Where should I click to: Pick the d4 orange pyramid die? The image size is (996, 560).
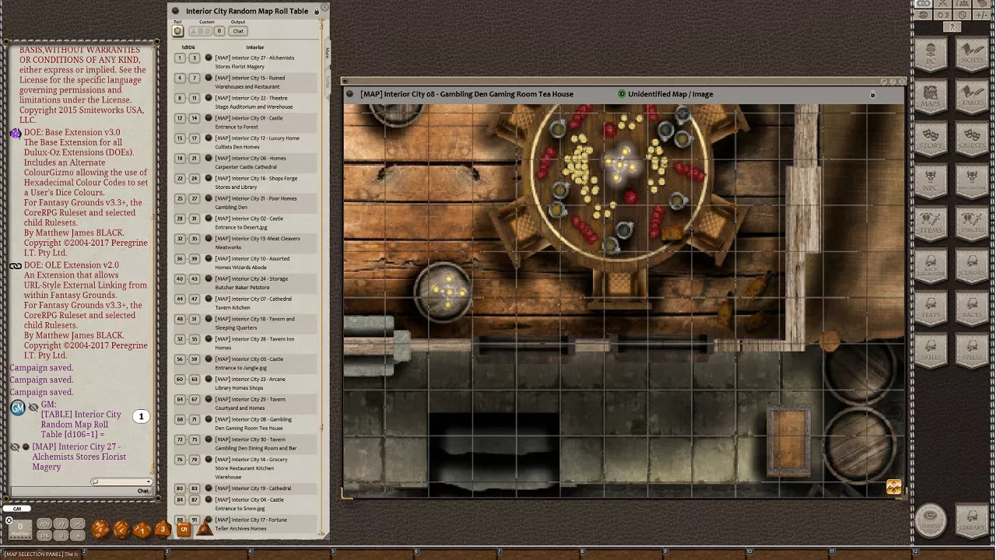[x=203, y=529]
